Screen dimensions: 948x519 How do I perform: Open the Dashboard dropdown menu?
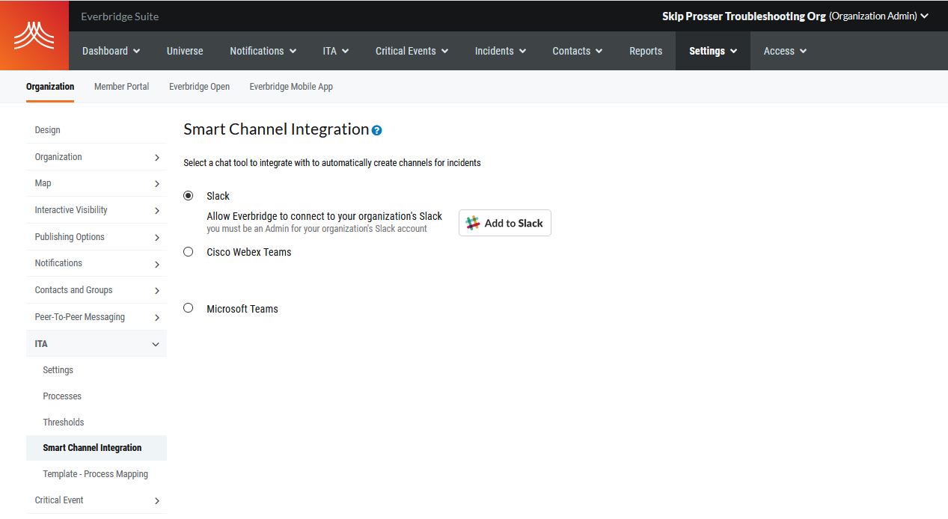pos(111,51)
